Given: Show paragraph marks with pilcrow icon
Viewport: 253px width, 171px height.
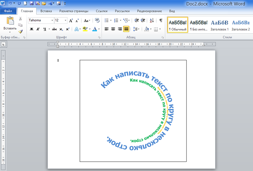Looking at the screenshot, I should point(161,20).
